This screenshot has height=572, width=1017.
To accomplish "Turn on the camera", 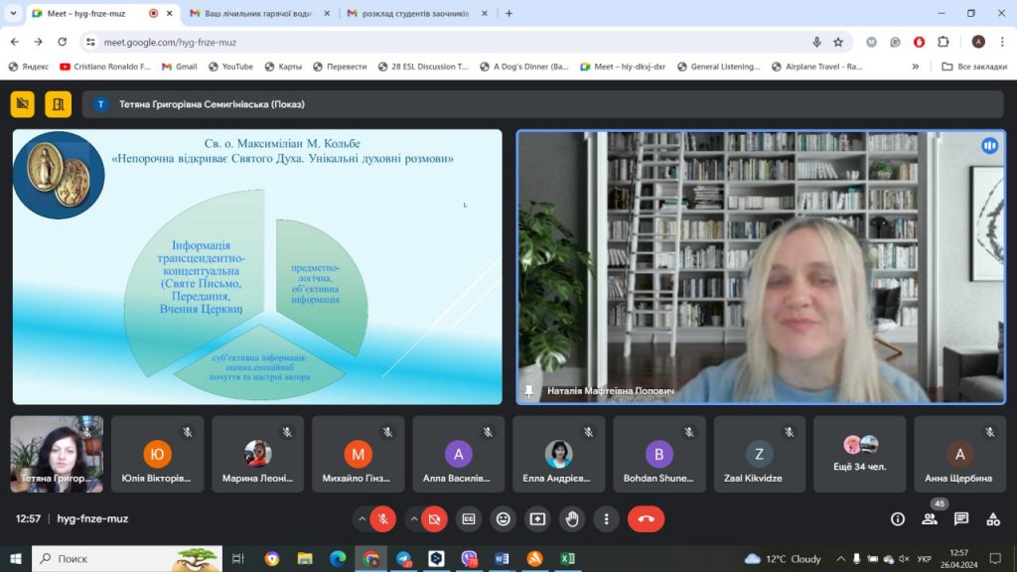I will 434,518.
